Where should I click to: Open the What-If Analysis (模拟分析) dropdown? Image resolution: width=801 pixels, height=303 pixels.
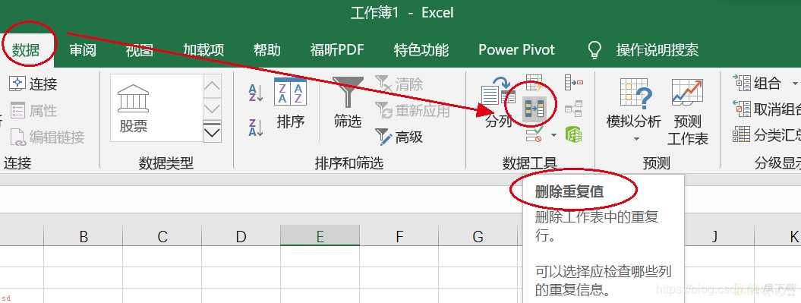[633, 110]
